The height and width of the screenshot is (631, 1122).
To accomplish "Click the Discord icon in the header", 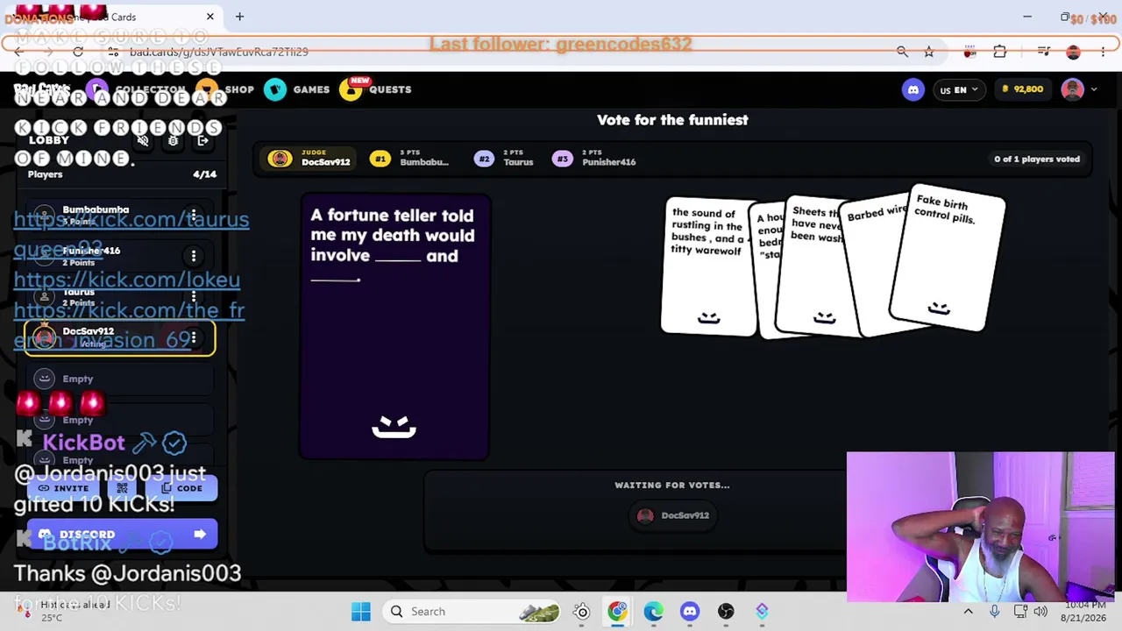I will pyautogui.click(x=913, y=89).
